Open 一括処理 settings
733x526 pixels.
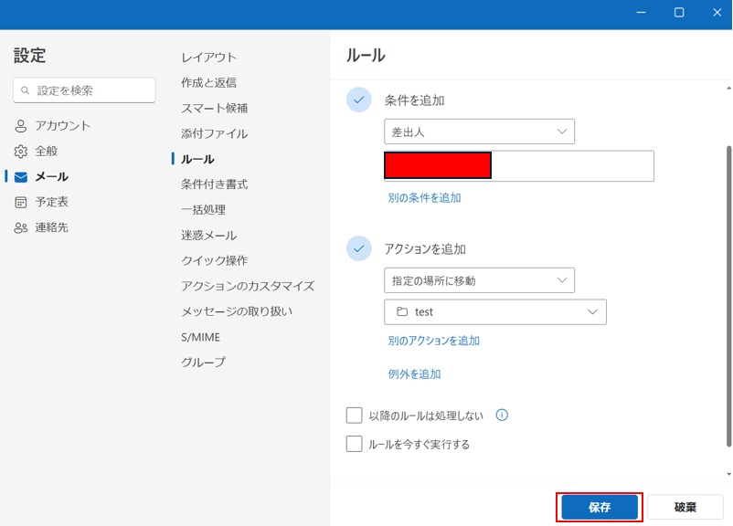click(x=203, y=210)
